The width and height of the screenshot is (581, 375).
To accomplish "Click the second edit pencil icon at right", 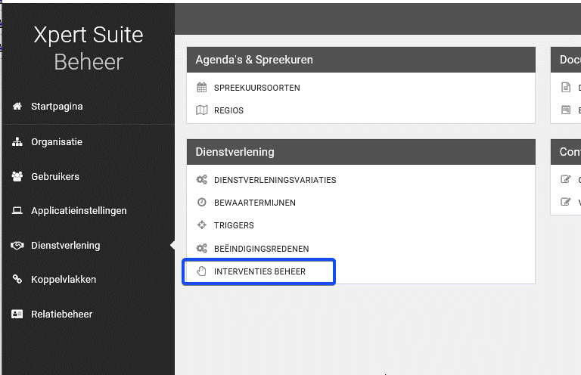I will [565, 203].
